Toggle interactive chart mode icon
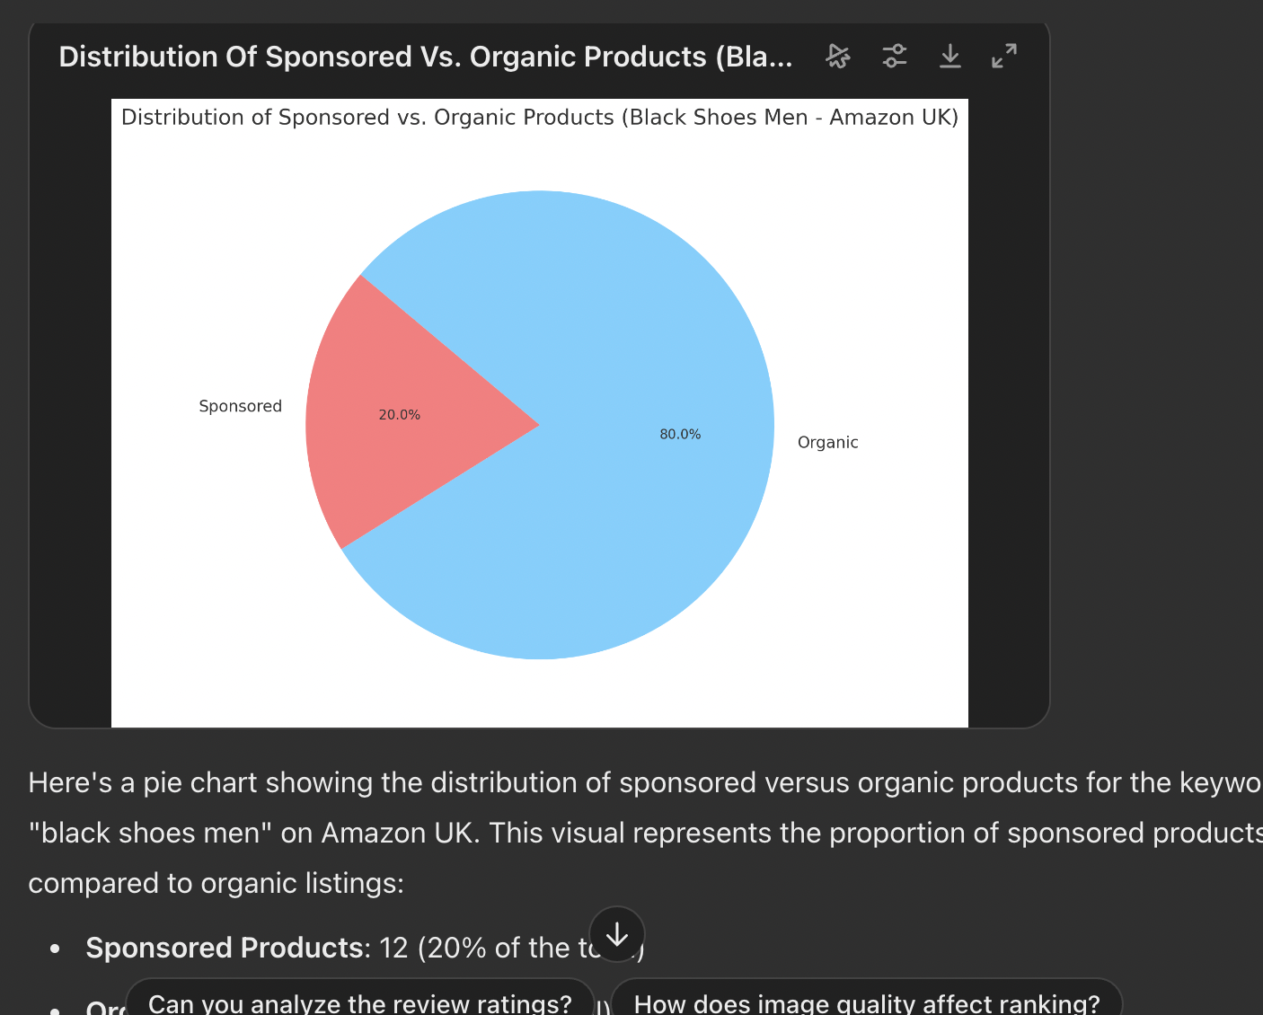The image size is (1263, 1015). [x=837, y=57]
